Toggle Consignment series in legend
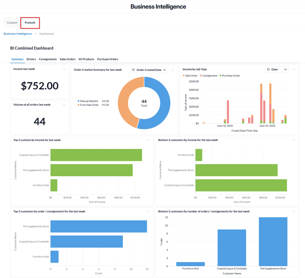305x278 pixels. point(208,76)
